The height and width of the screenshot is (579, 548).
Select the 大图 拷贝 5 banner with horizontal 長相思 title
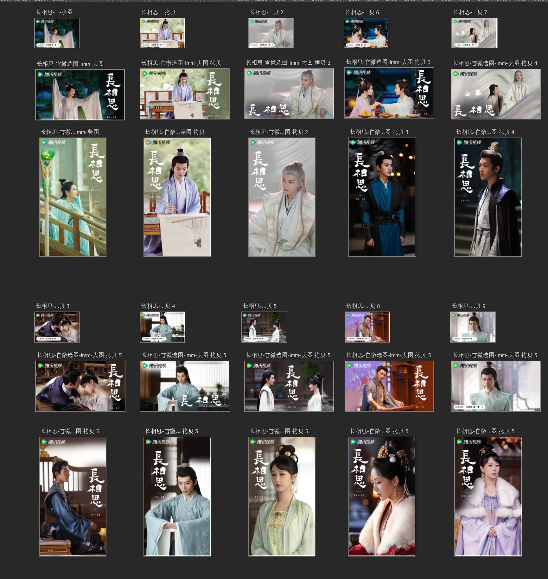point(185,386)
